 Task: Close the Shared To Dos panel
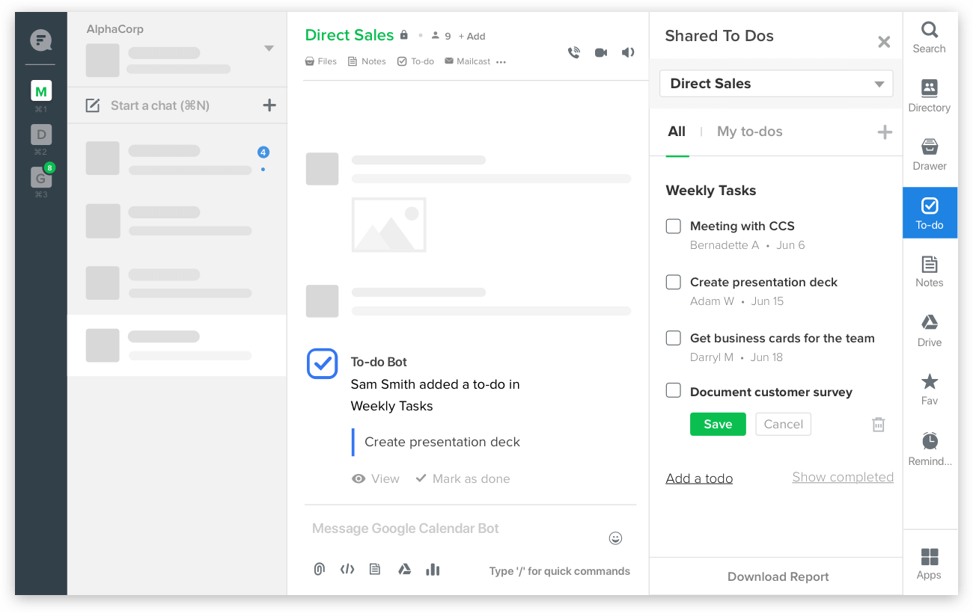pyautogui.click(x=884, y=42)
